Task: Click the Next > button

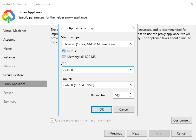Action: (137, 133)
